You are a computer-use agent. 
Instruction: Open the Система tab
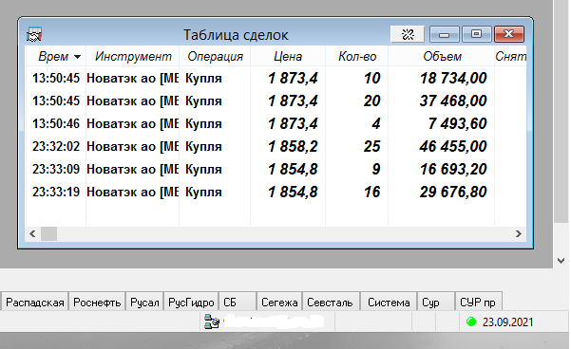coord(389,303)
